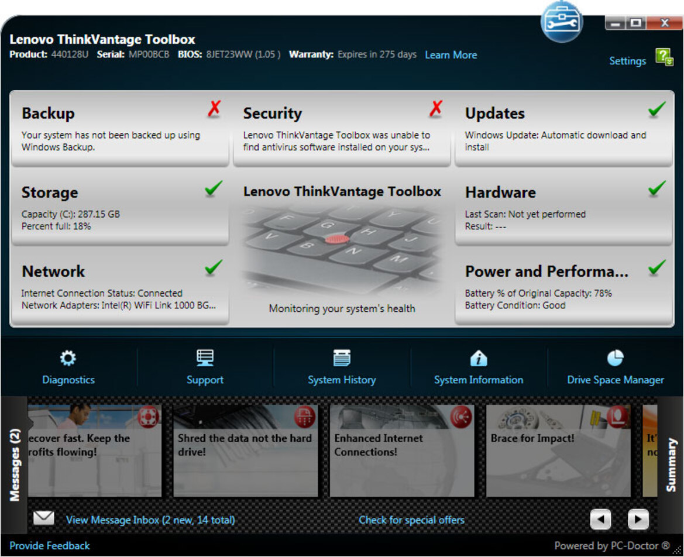
Task: Click the red X status on Security
Action: (435, 109)
